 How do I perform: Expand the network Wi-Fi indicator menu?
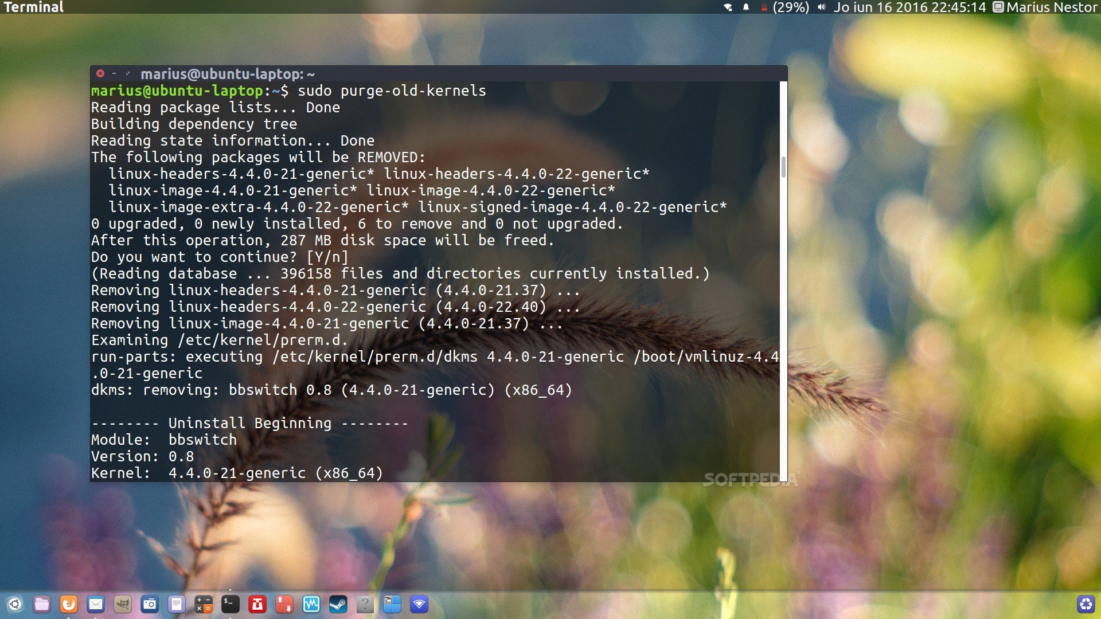(x=728, y=7)
